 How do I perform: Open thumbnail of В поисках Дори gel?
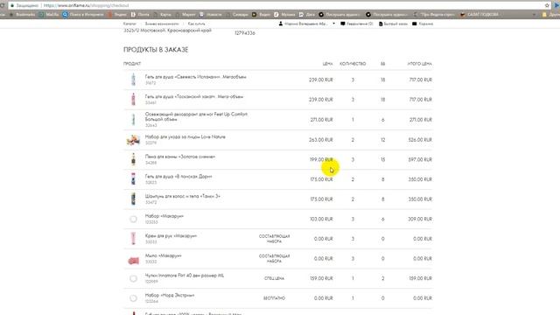point(133,178)
